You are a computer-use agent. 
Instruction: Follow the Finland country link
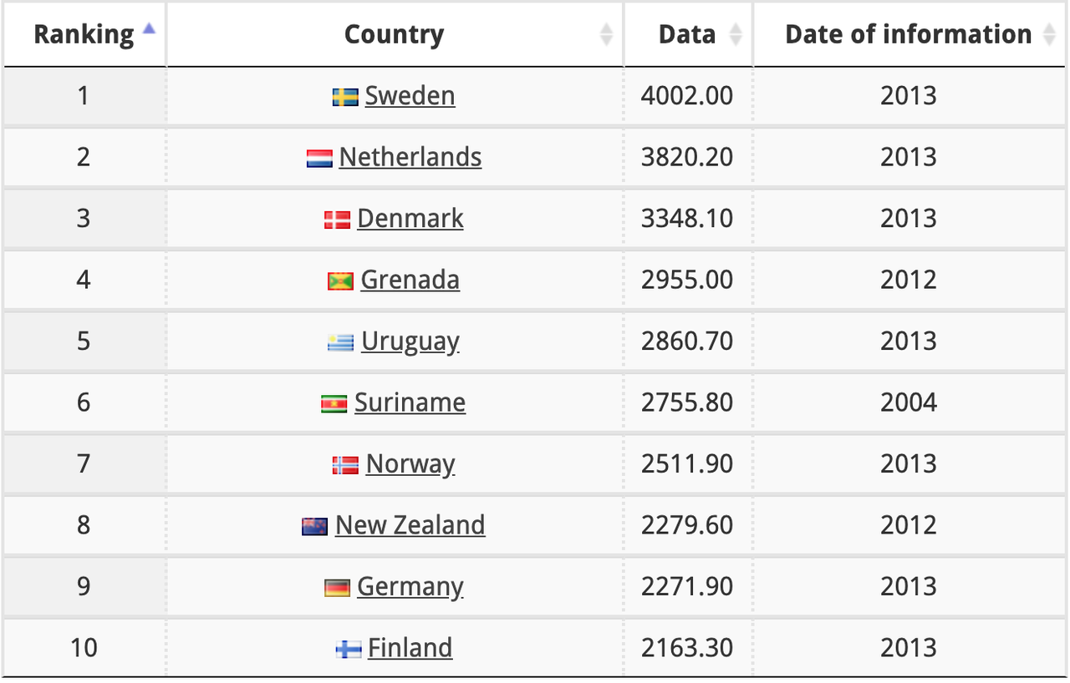pos(410,648)
